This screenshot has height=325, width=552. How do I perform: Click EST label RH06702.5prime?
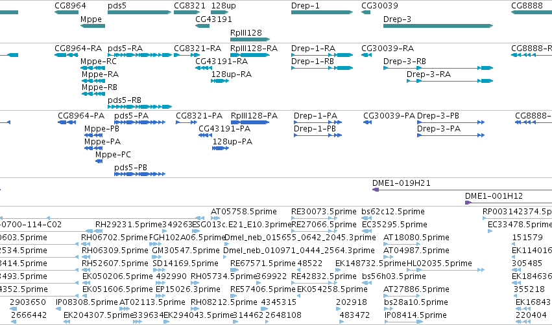point(114,238)
